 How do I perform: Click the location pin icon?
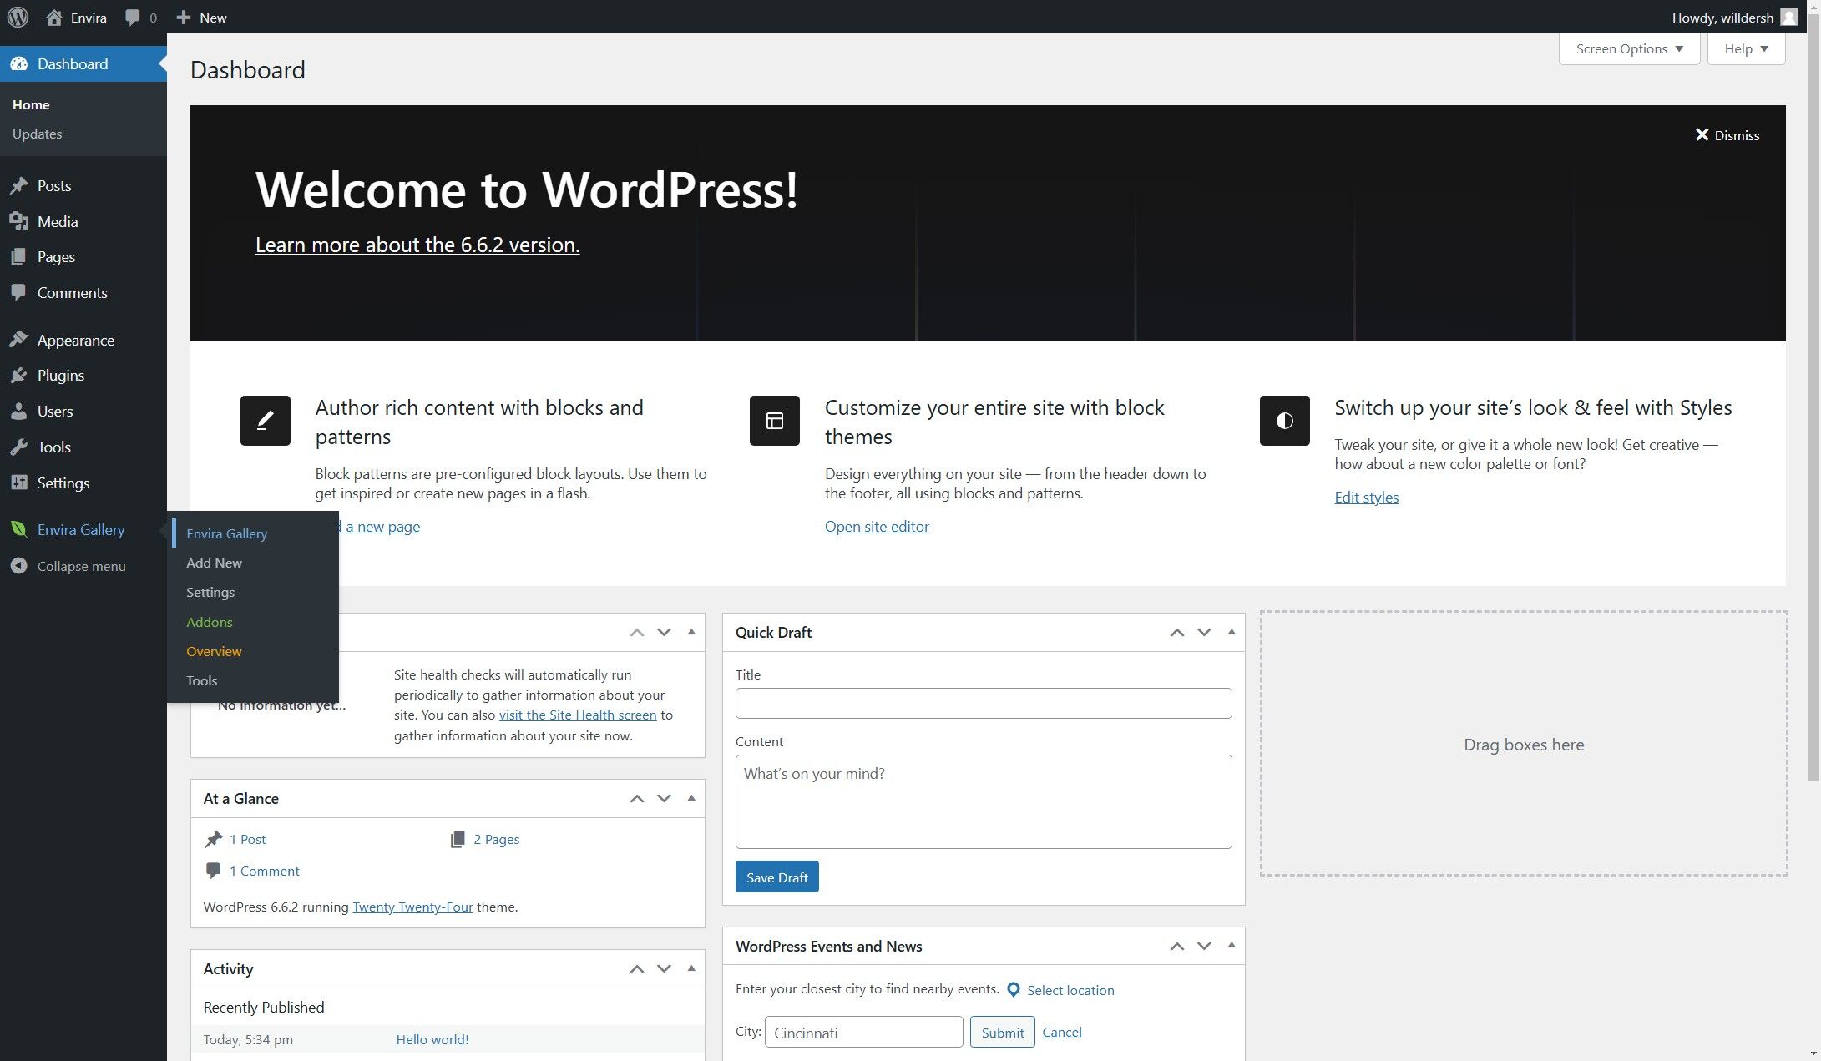(x=1014, y=990)
